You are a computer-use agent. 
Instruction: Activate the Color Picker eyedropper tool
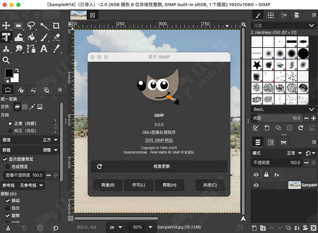pos(56,49)
